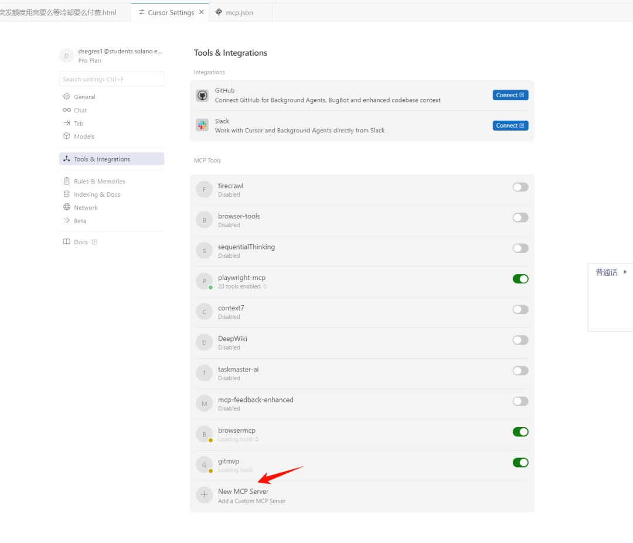This screenshot has width=633, height=543.
Task: Click the gitmvp G avatar icon
Action: pyautogui.click(x=205, y=465)
